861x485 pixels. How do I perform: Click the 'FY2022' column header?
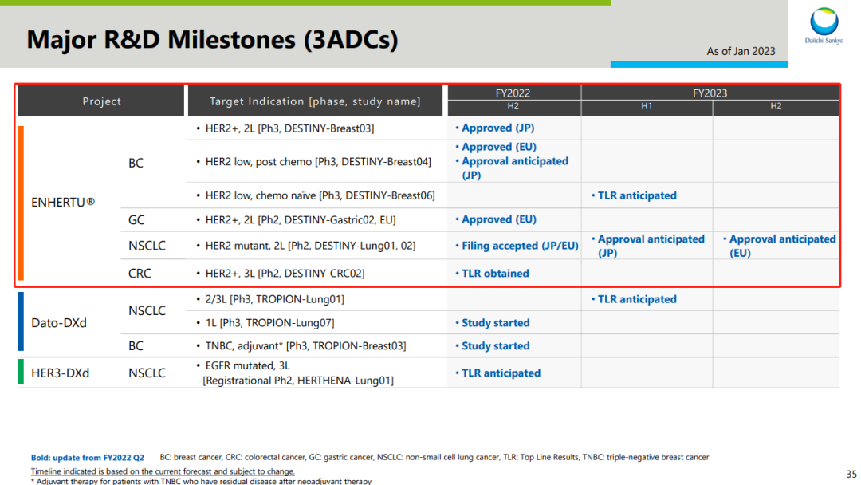[x=513, y=93]
